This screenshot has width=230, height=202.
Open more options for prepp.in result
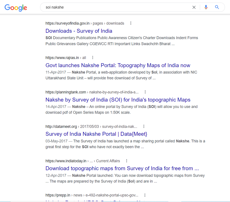pyautogui.click(x=145, y=195)
